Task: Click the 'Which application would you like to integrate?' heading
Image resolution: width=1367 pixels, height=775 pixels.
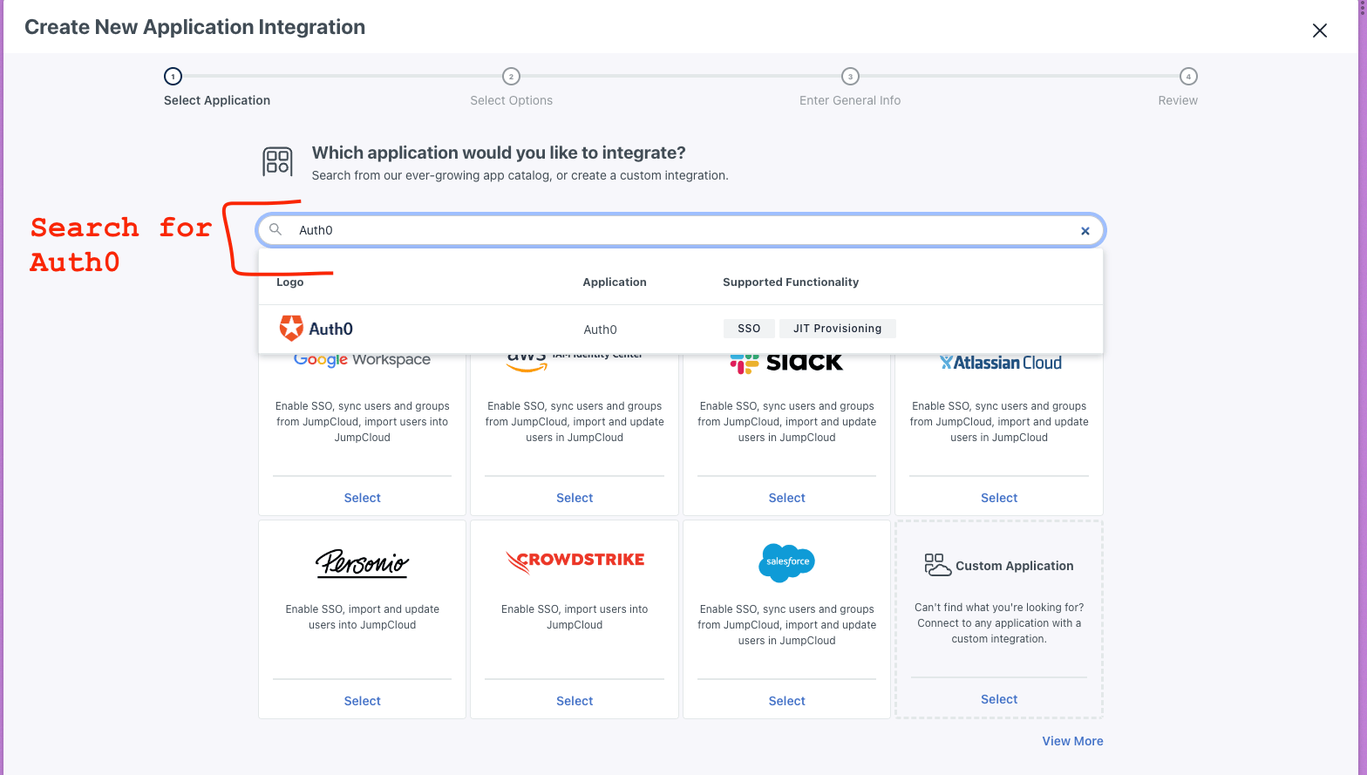Action: click(499, 153)
